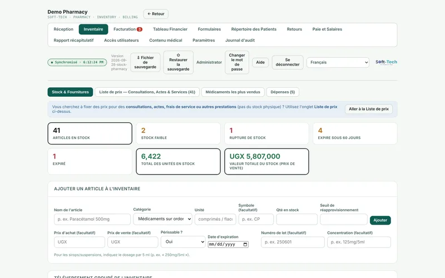Download the Fichier de sauvegarde
445x278 pixels.
pos(145,62)
